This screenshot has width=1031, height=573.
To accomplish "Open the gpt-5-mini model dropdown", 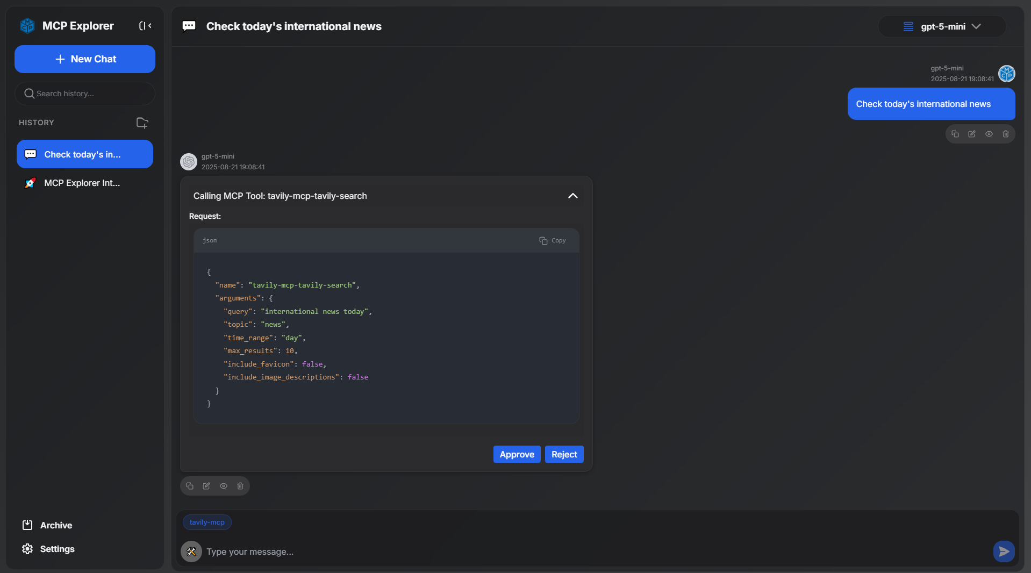I will pos(942,26).
